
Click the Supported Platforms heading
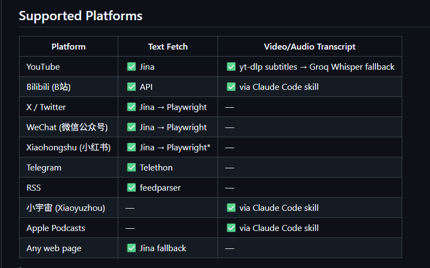click(x=81, y=16)
